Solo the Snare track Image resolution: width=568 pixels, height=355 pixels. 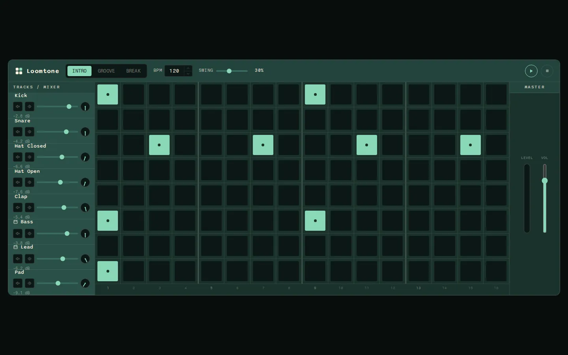[30, 132]
